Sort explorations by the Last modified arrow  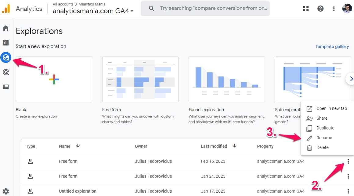coord(234,146)
